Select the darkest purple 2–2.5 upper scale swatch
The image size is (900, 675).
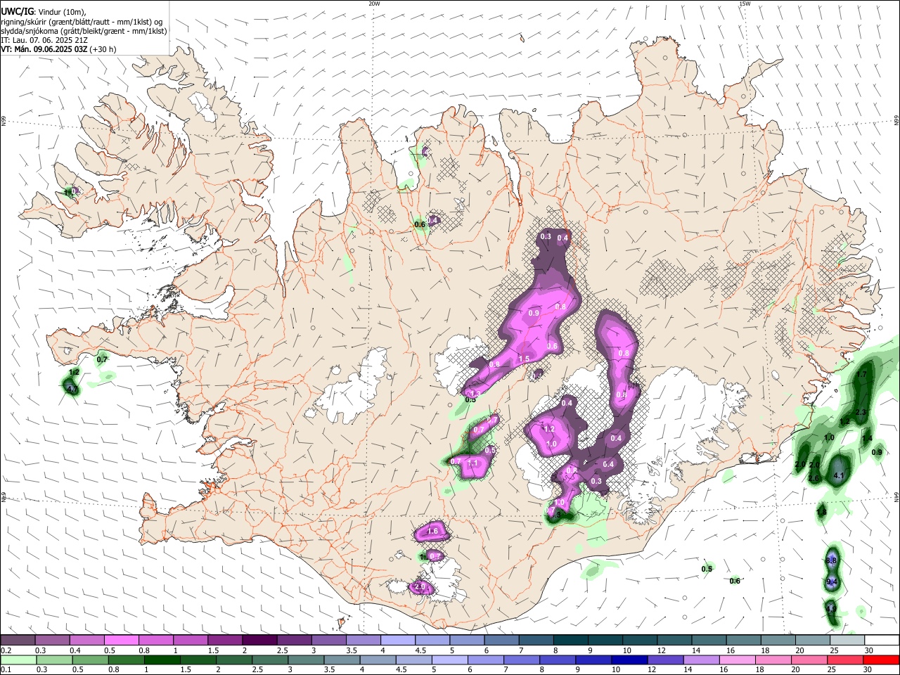pyautogui.click(x=259, y=641)
